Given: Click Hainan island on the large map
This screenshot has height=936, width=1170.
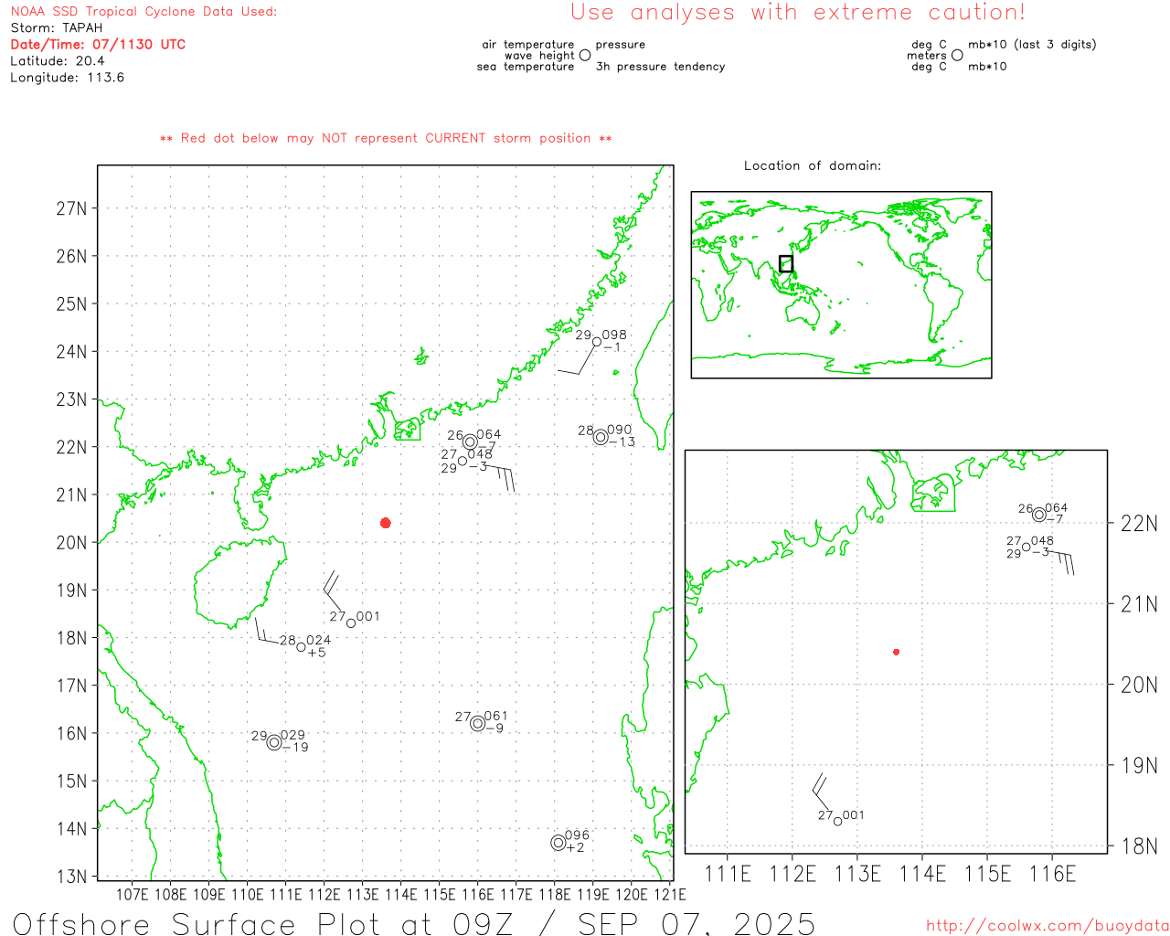Looking at the screenshot, I should click(x=239, y=582).
